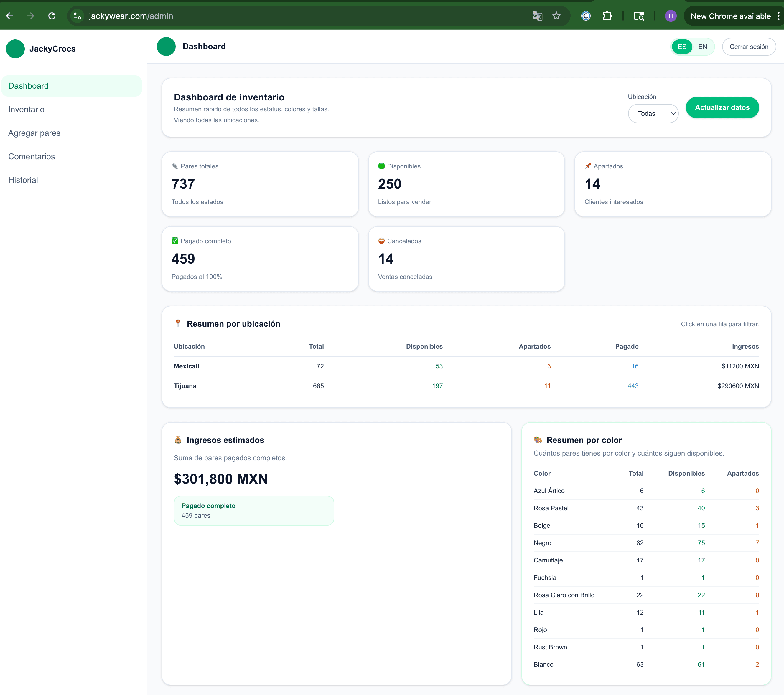Click the pushpin icon on the Apartados card

pyautogui.click(x=588, y=166)
